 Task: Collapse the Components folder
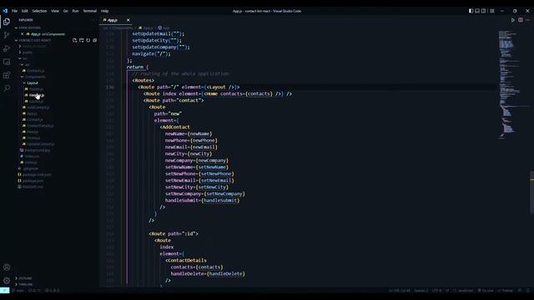coord(33,77)
